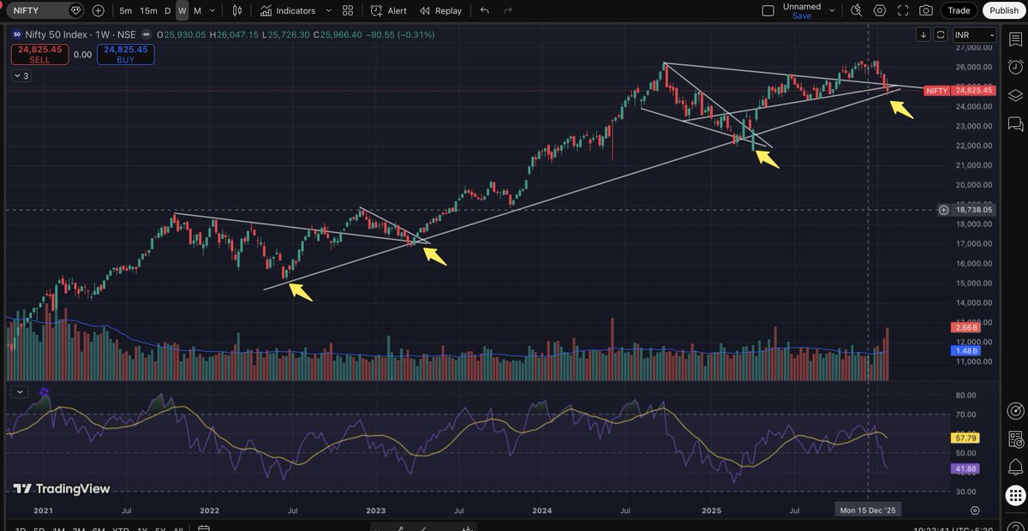Click the purple 41.88 RSI value label

[965, 468]
